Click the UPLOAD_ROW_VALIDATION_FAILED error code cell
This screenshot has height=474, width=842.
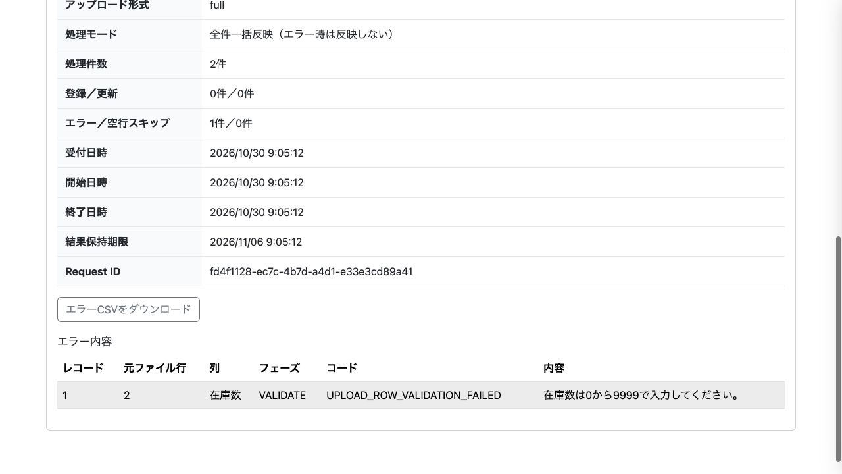click(x=414, y=395)
